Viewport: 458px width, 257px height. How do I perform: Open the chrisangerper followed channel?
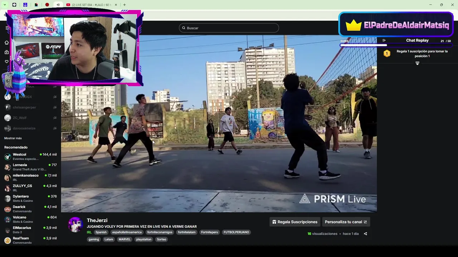pyautogui.click(x=30, y=107)
